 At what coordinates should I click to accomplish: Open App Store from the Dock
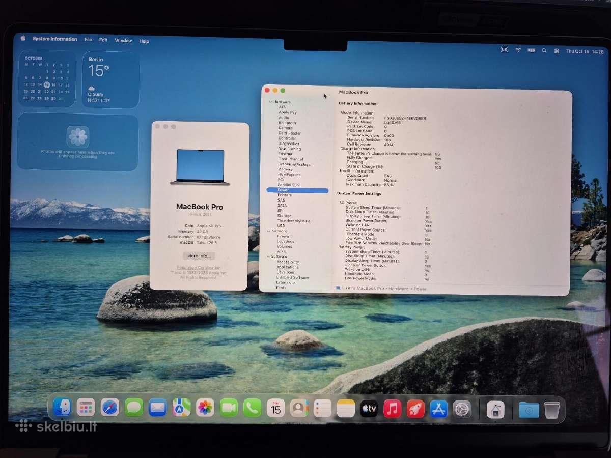tap(438, 409)
